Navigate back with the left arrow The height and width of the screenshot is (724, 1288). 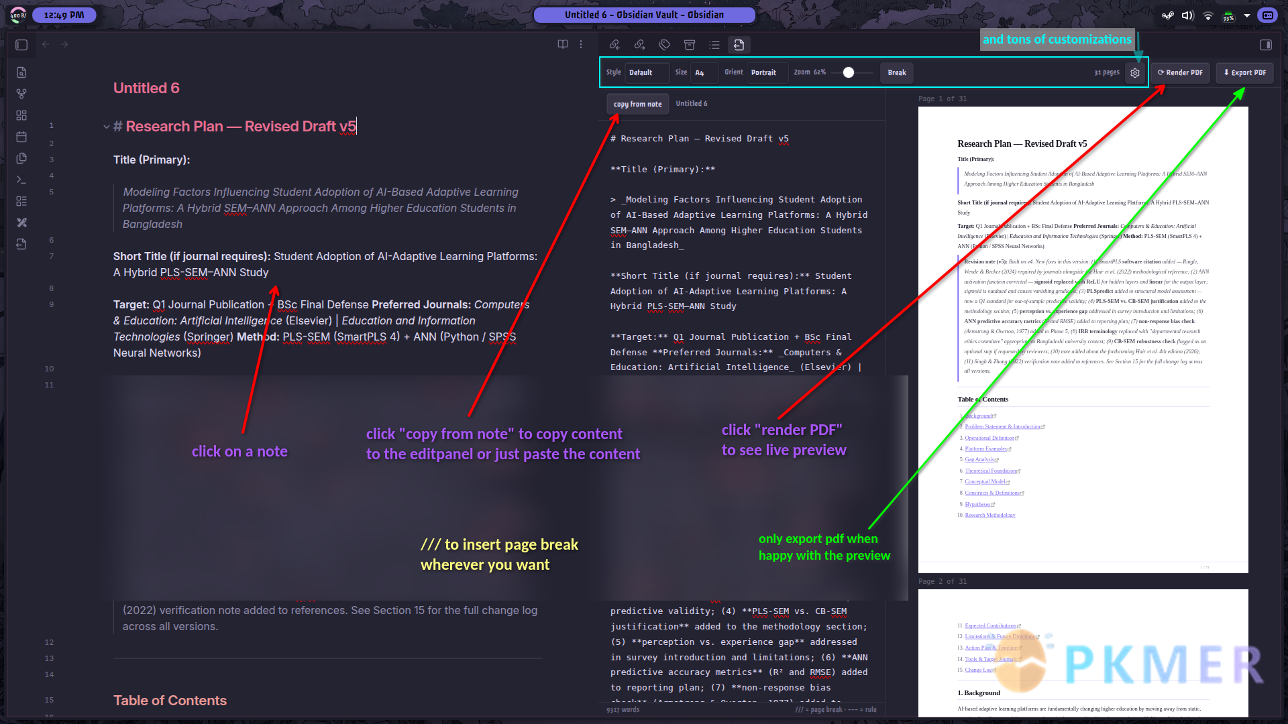pos(46,44)
